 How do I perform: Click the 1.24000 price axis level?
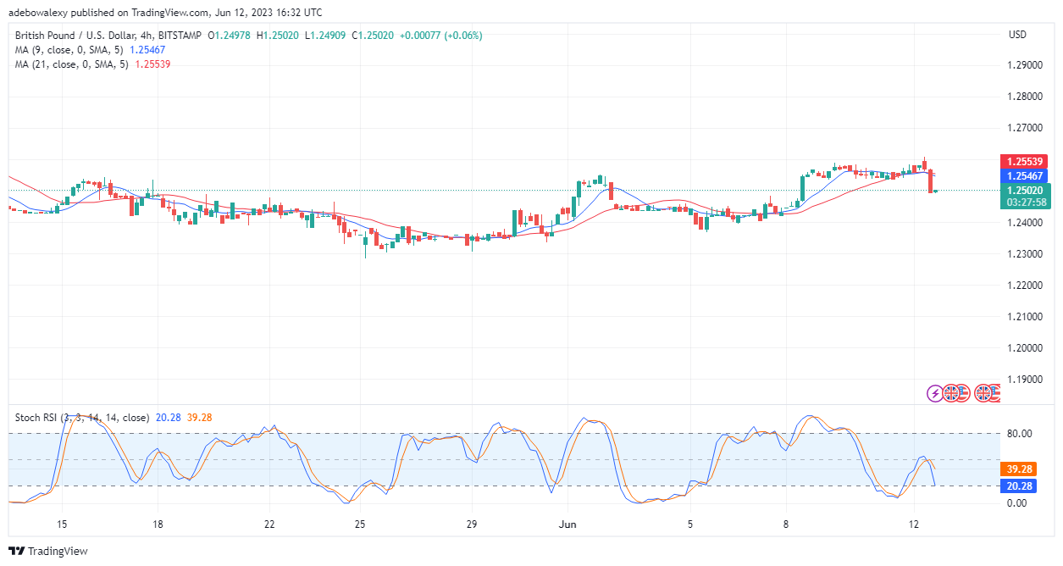tap(1024, 222)
